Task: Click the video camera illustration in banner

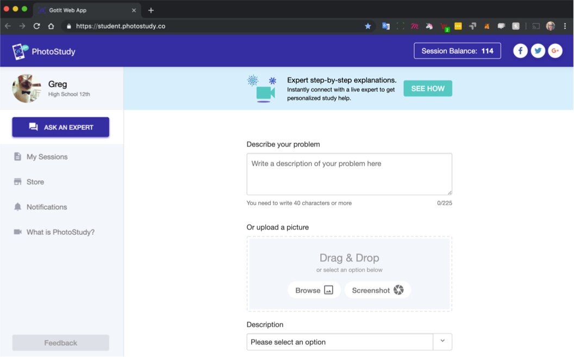Action: point(265,93)
